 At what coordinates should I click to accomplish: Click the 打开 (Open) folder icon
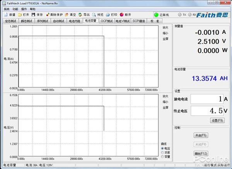coord(20,15)
